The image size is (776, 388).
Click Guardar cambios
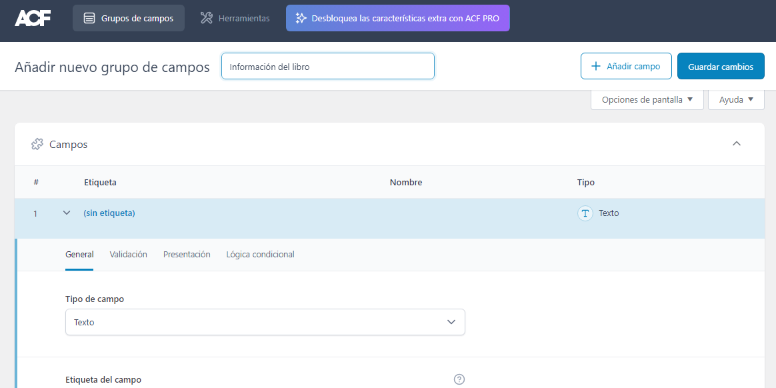[721, 66]
